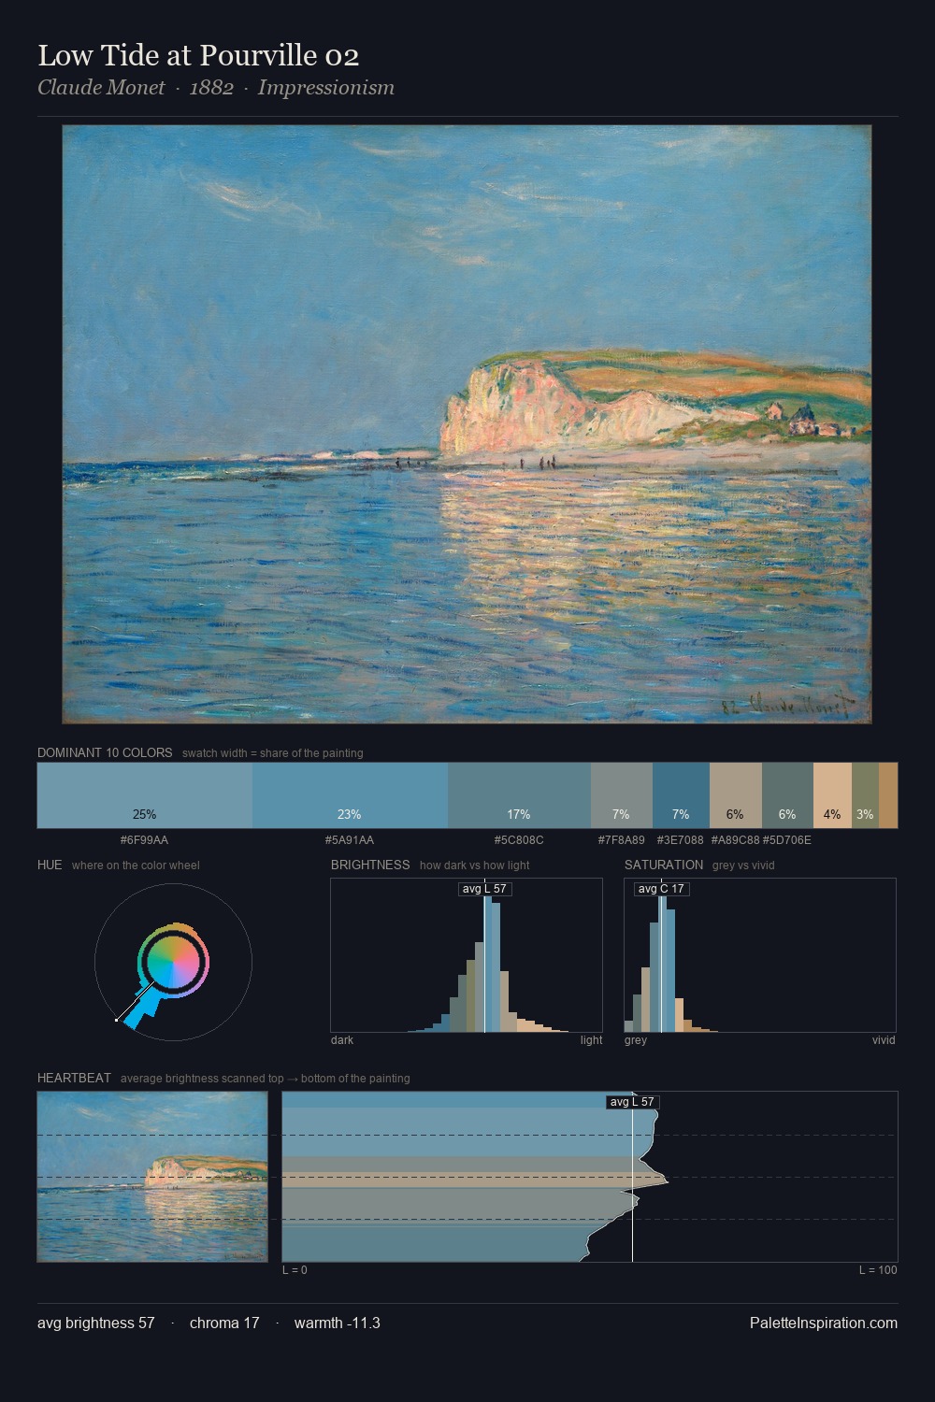Image resolution: width=935 pixels, height=1402 pixels.
Task: Click the "L = 0" axis label
Action: tap(295, 1270)
